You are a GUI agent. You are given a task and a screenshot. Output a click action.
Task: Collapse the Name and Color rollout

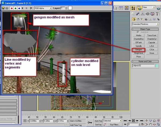coord(145,61)
